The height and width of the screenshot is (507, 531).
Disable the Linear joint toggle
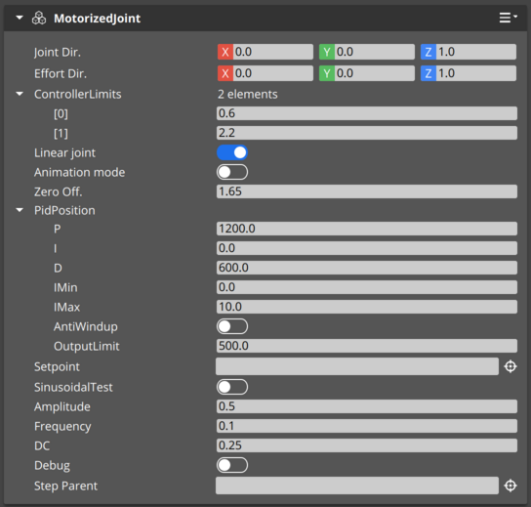click(x=232, y=152)
